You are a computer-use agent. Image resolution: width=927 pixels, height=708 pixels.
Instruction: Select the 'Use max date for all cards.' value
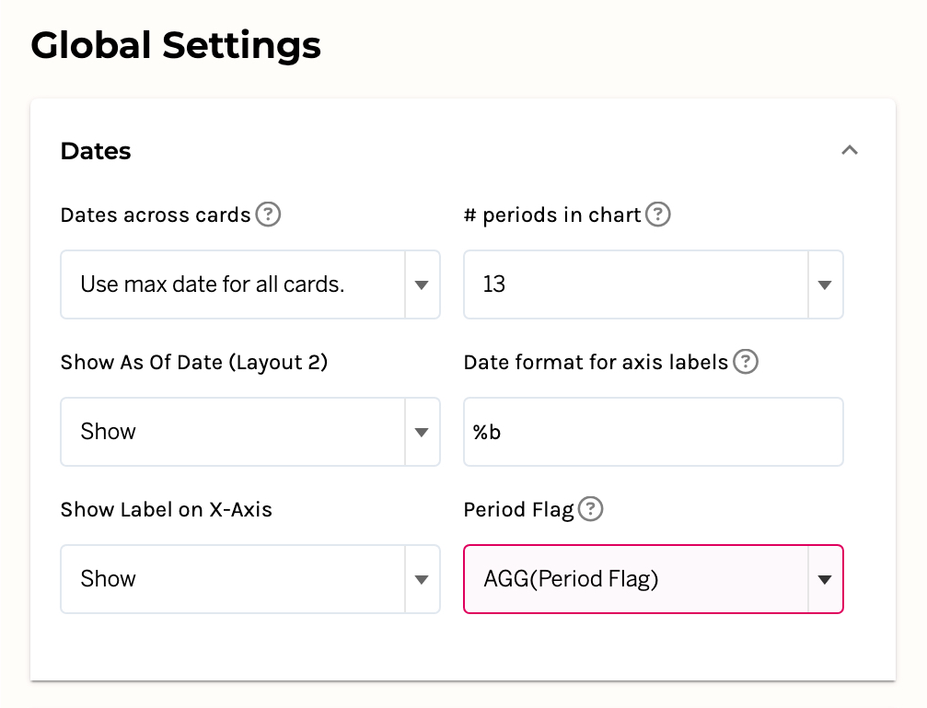[x=213, y=284]
